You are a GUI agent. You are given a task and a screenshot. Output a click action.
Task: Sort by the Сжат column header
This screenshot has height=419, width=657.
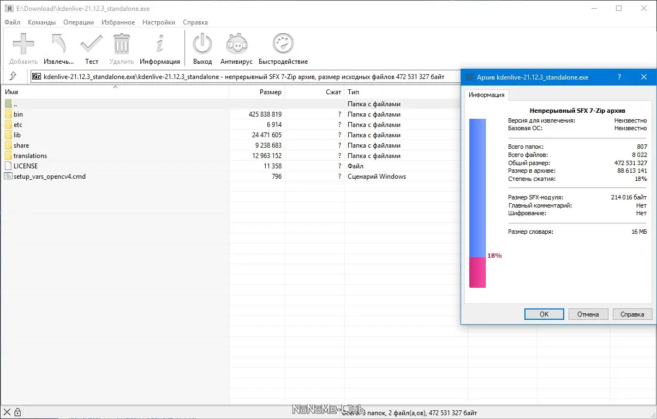tap(314, 92)
